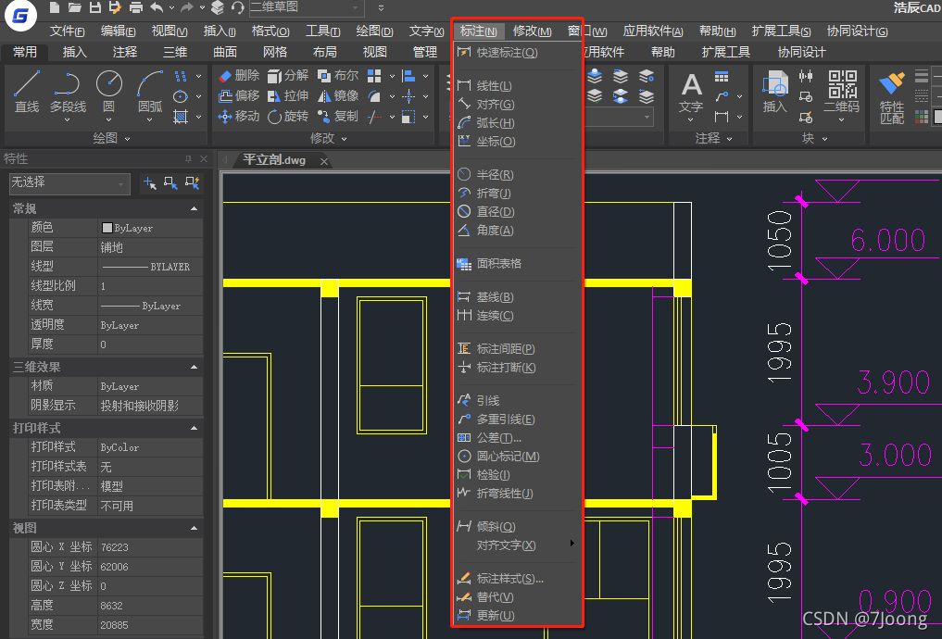Choose 快速标注(Q) from the menu
This screenshot has width=942, height=639.
click(x=518, y=53)
